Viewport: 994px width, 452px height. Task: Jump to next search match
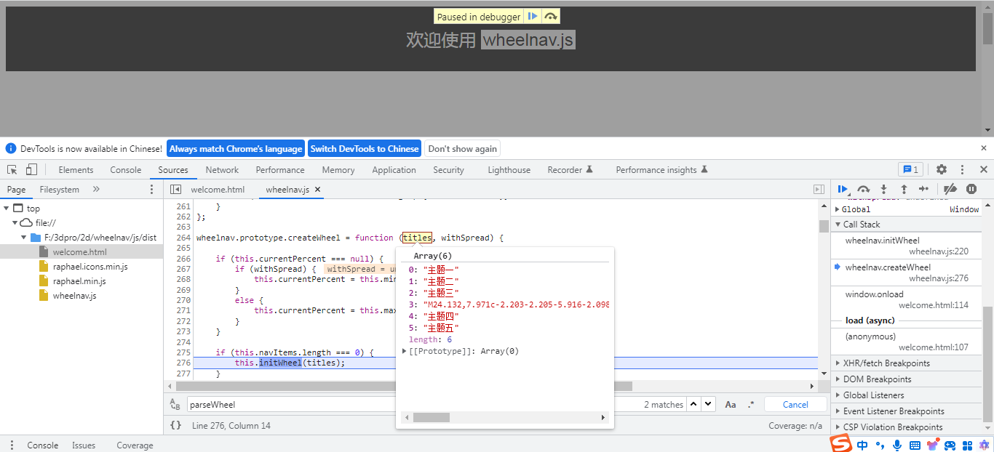click(708, 404)
